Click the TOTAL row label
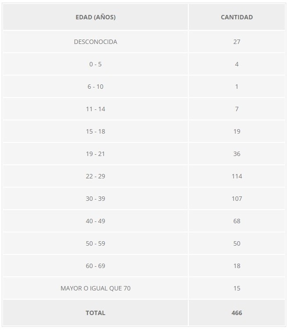Screen dimensions: 288x330 pyautogui.click(x=95, y=313)
